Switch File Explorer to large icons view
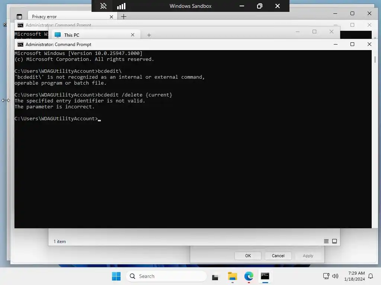 click(334, 241)
